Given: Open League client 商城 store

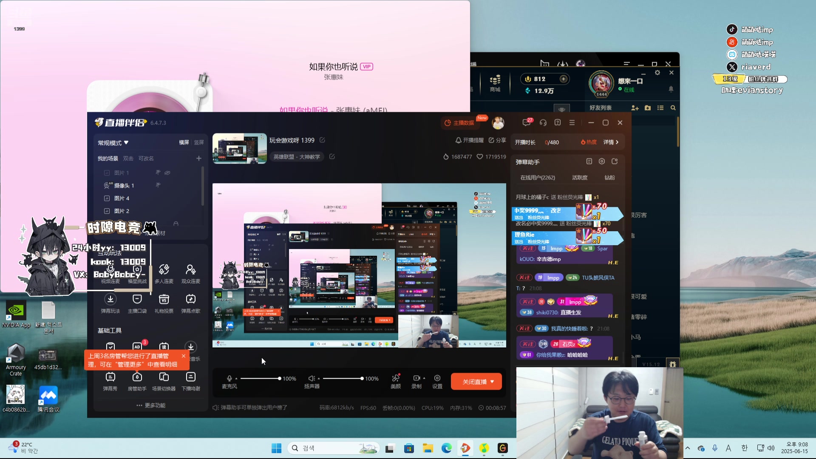Looking at the screenshot, I should click(495, 83).
